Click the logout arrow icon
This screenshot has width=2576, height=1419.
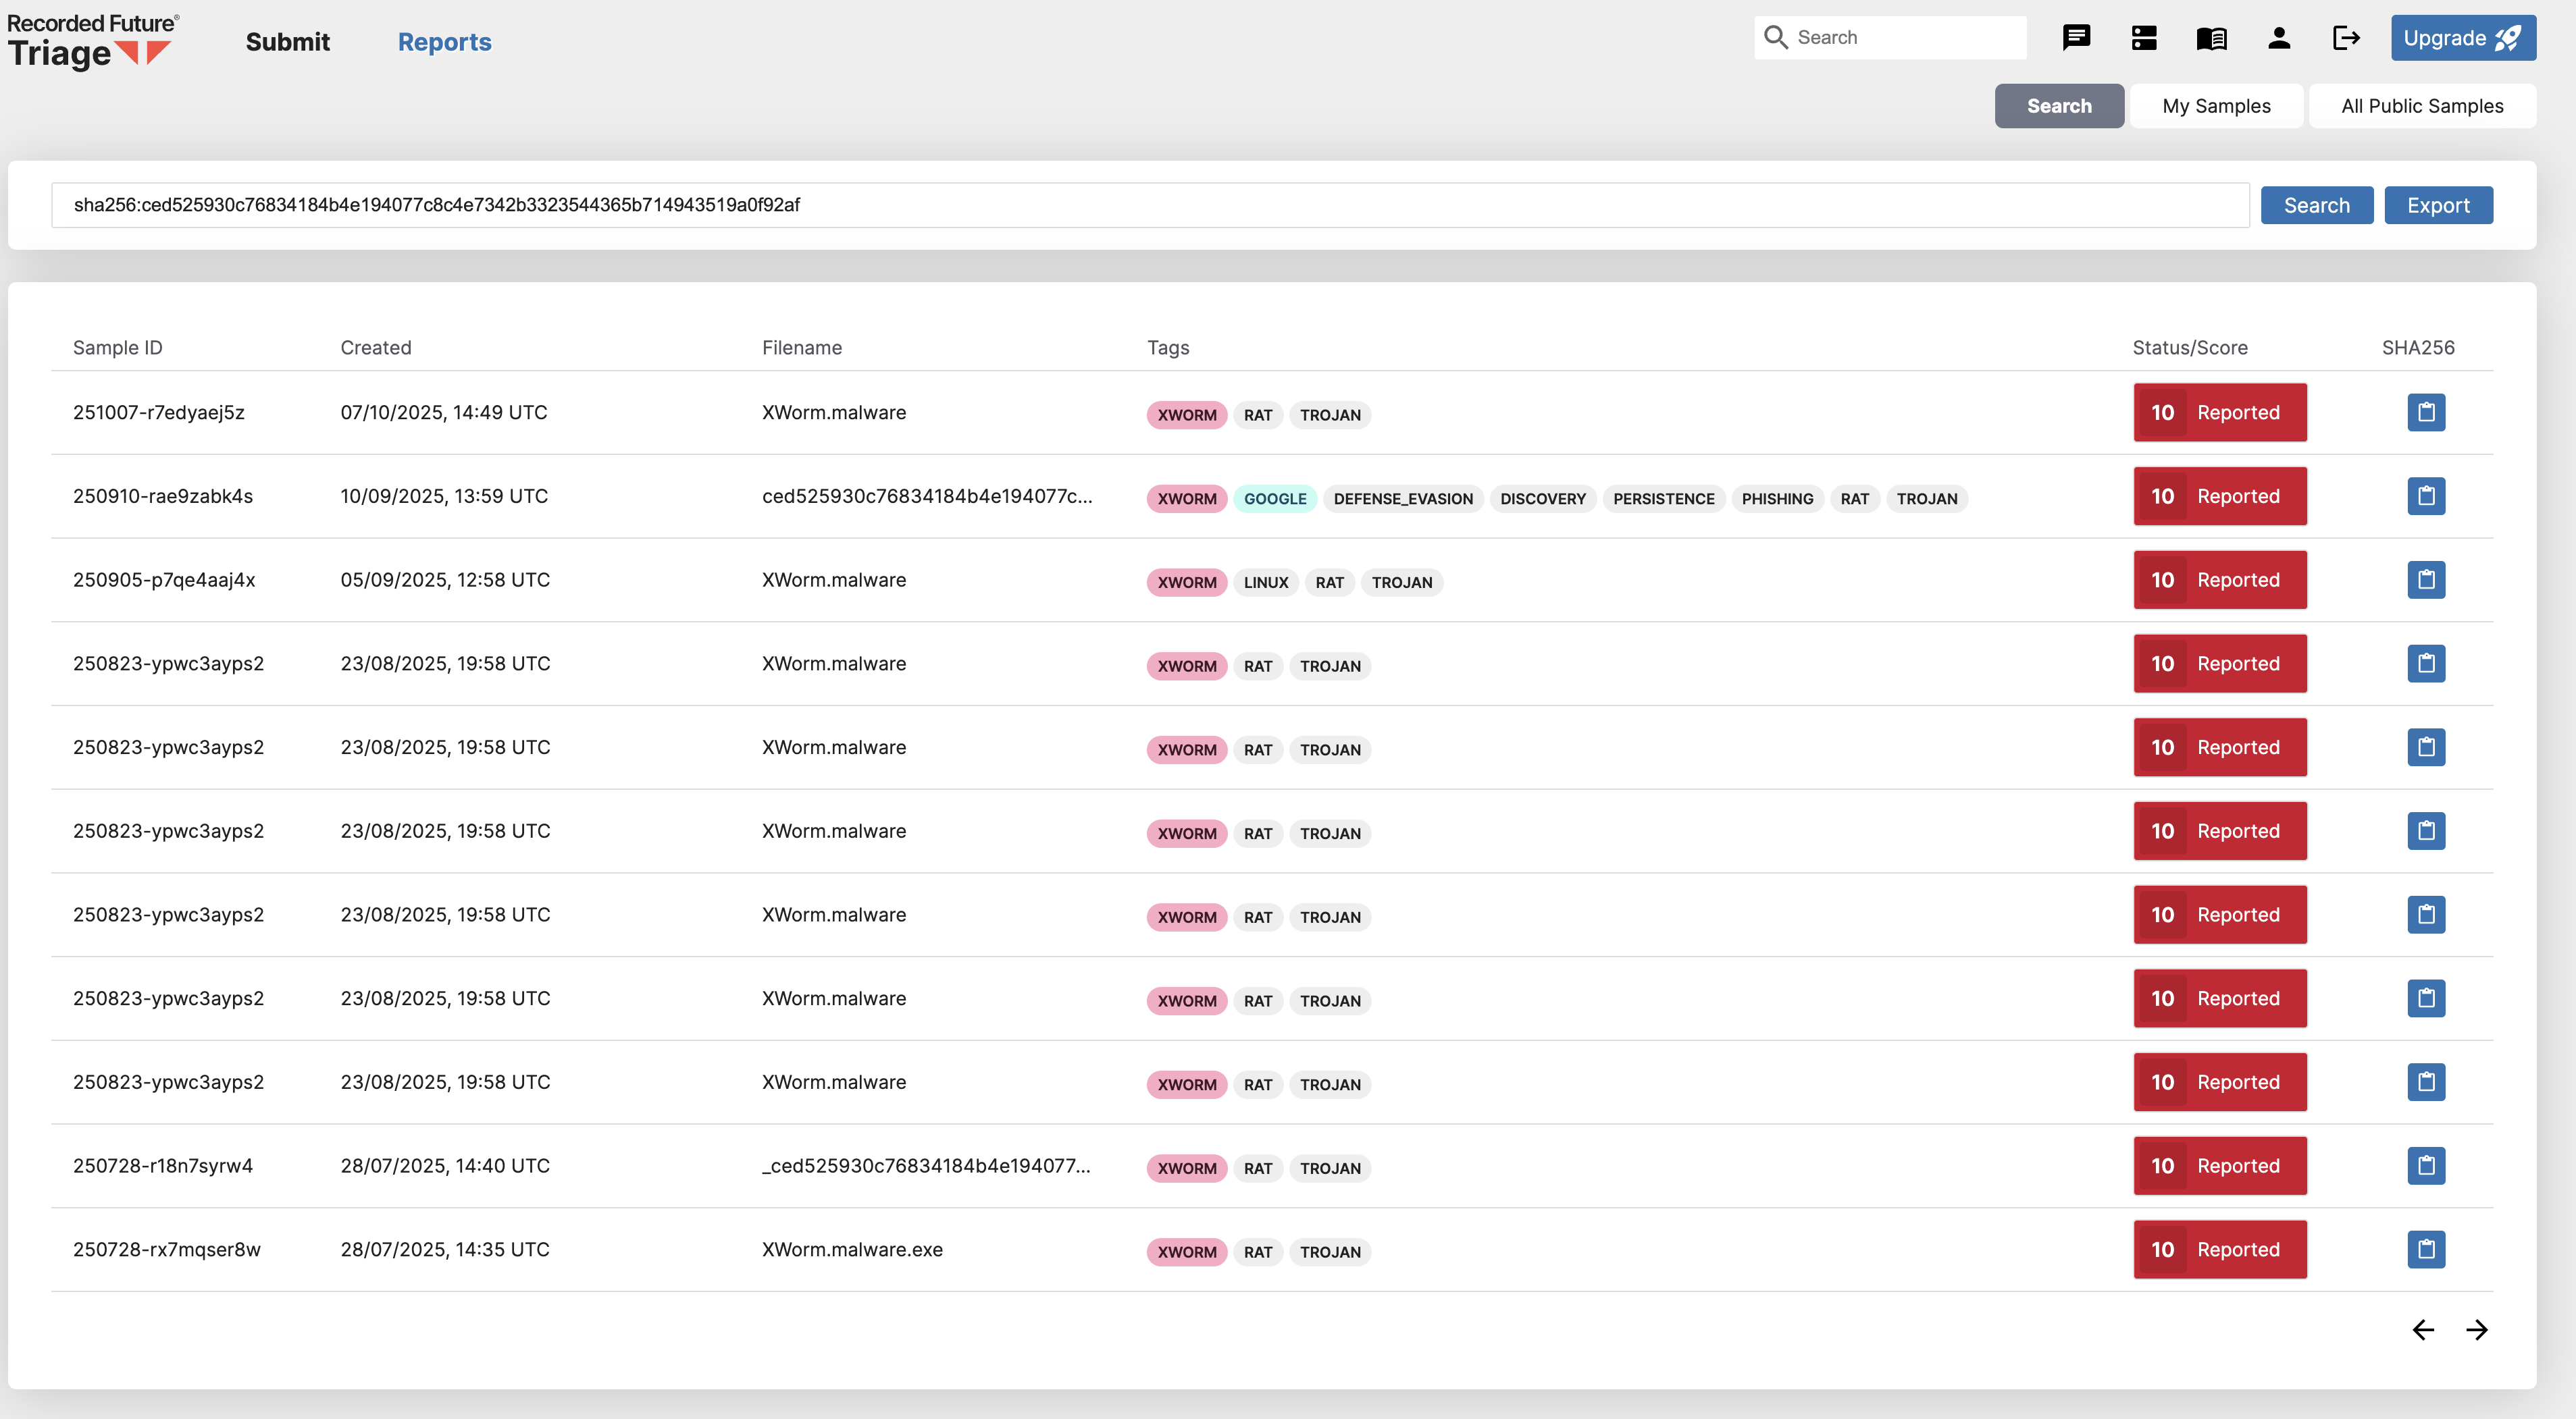(2346, 38)
